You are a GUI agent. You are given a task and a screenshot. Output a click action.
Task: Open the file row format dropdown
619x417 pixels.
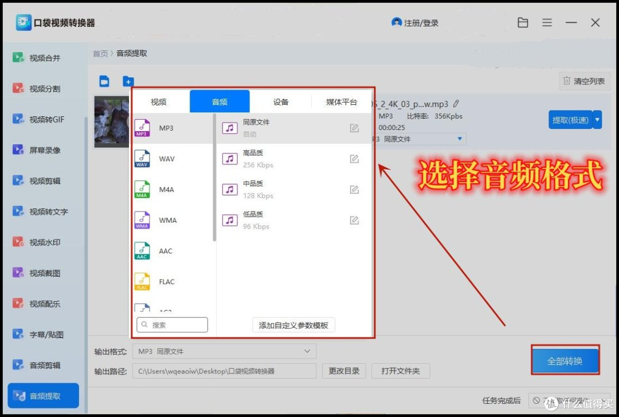(x=419, y=139)
